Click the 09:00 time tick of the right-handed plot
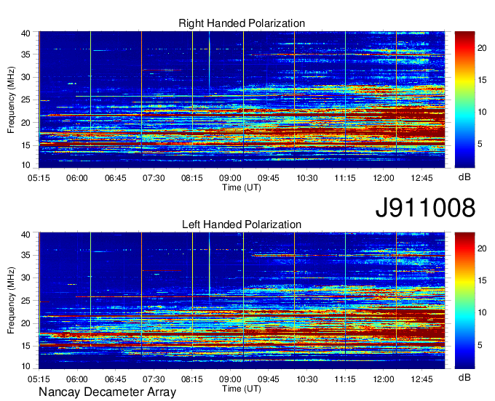 pos(230,178)
